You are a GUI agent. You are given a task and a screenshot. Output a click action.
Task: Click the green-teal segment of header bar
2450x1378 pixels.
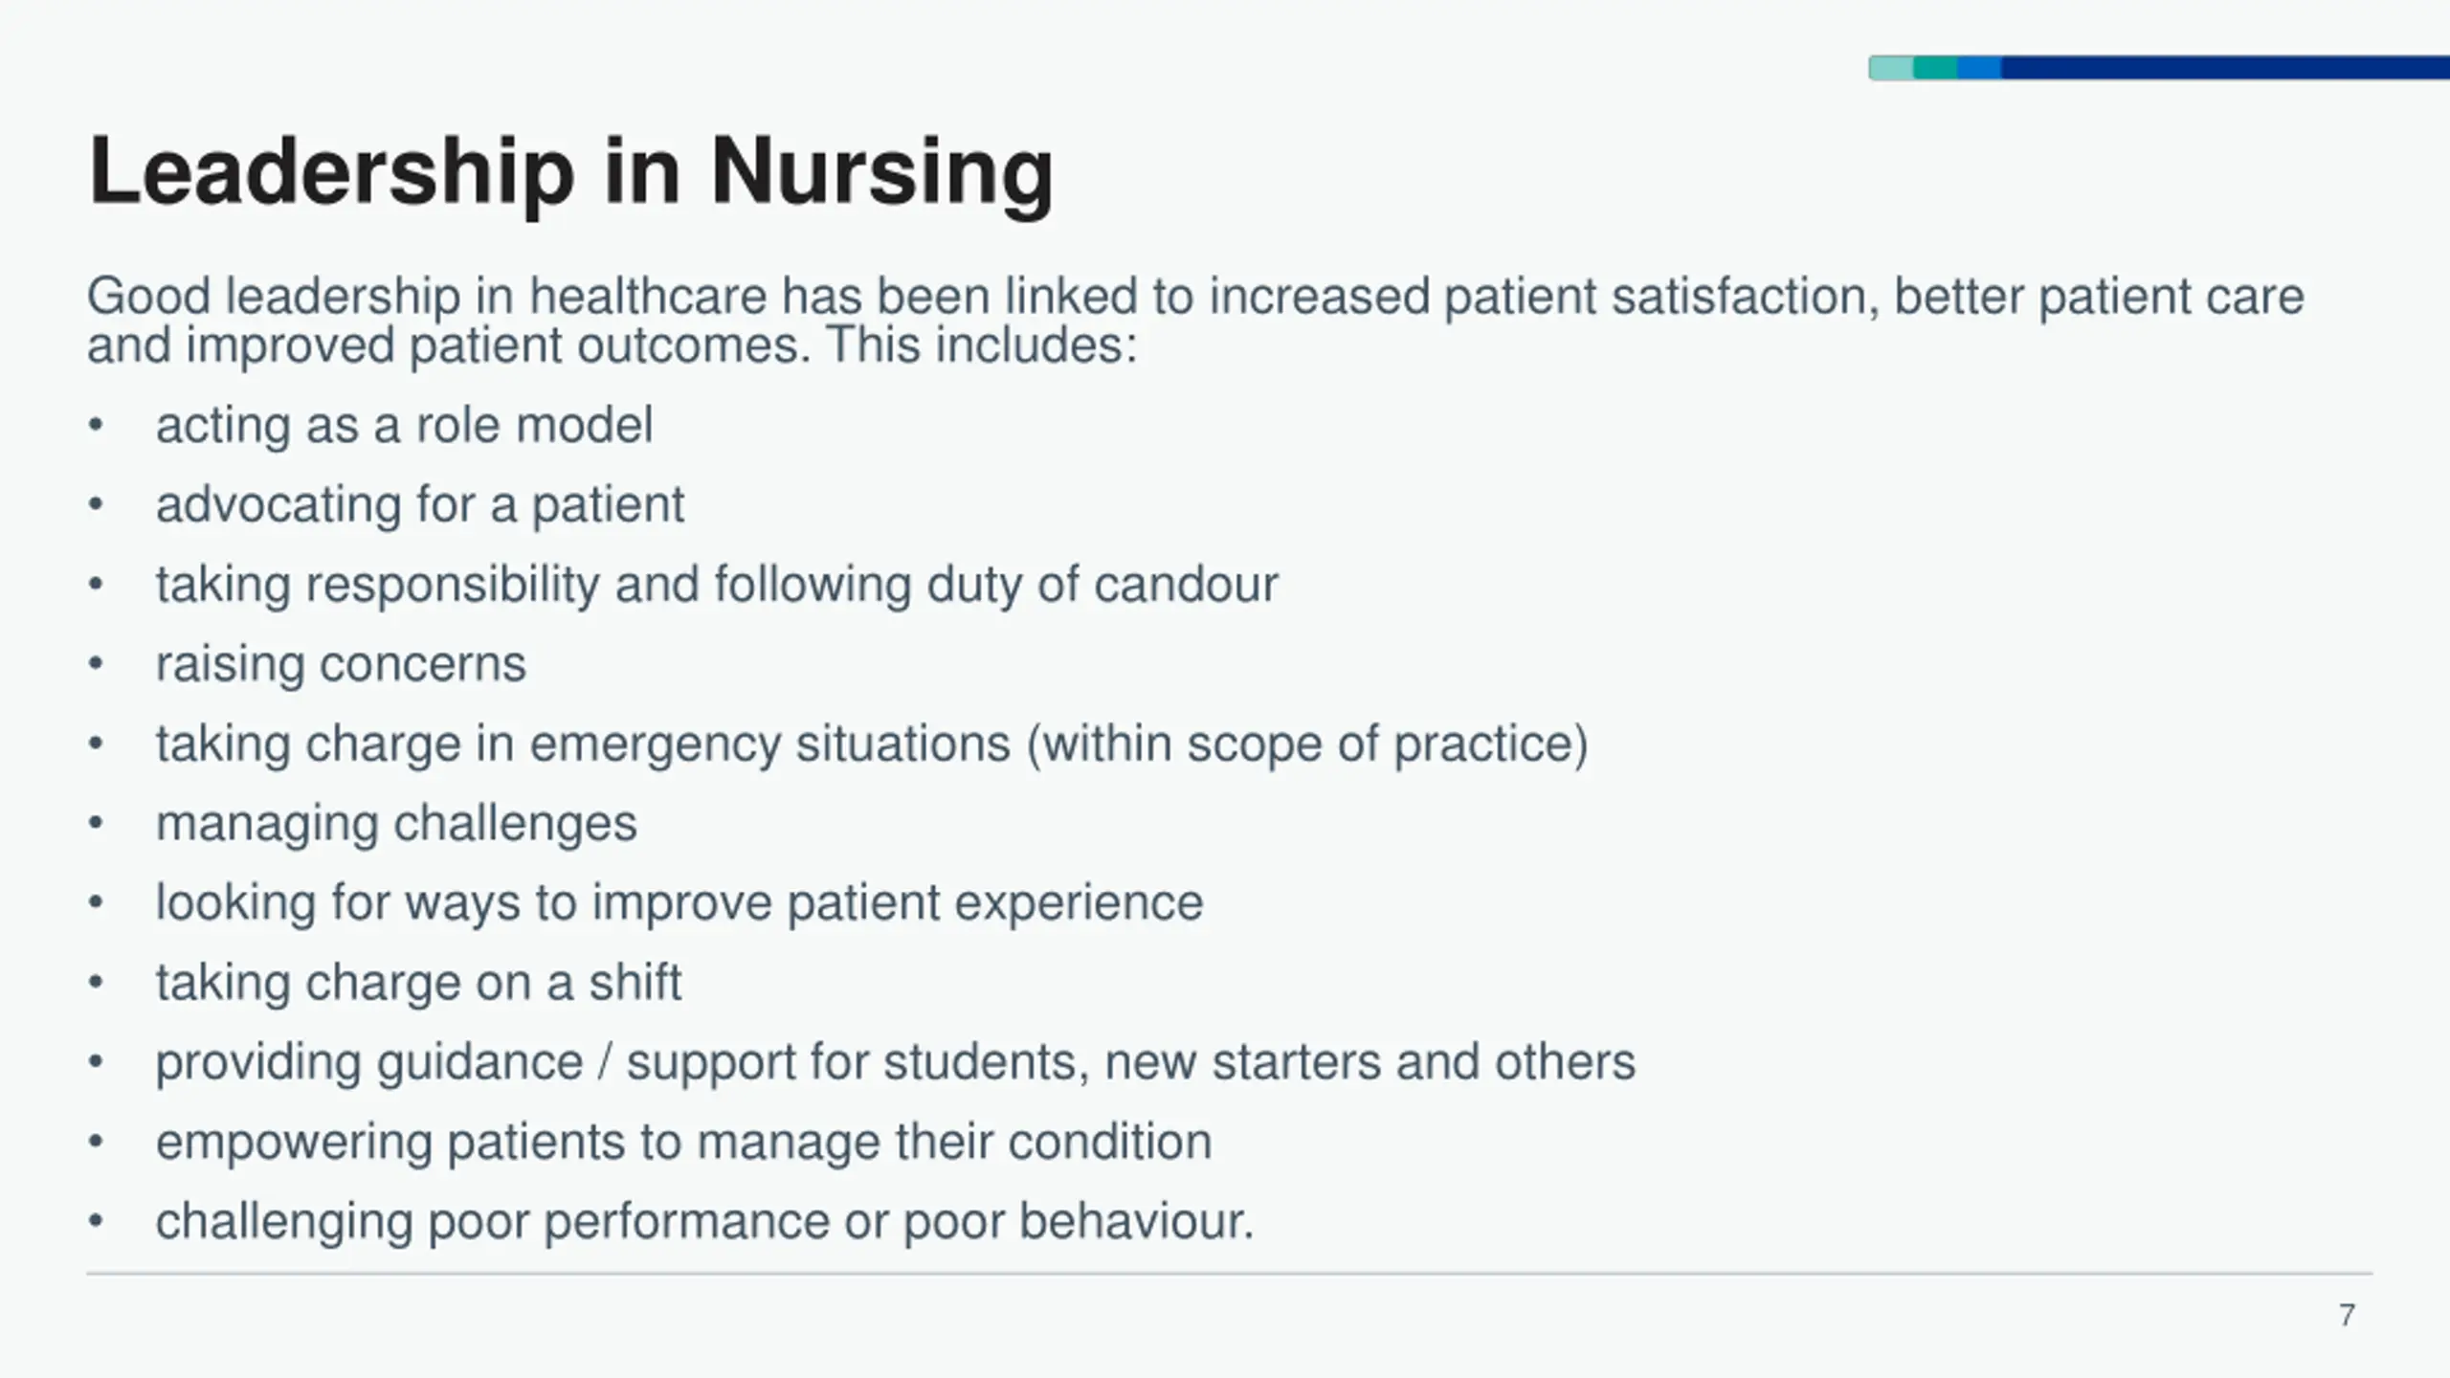click(x=1936, y=68)
